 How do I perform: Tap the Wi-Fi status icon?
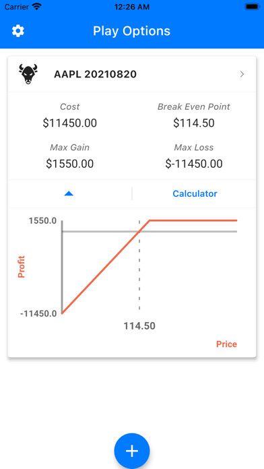click(x=37, y=7)
